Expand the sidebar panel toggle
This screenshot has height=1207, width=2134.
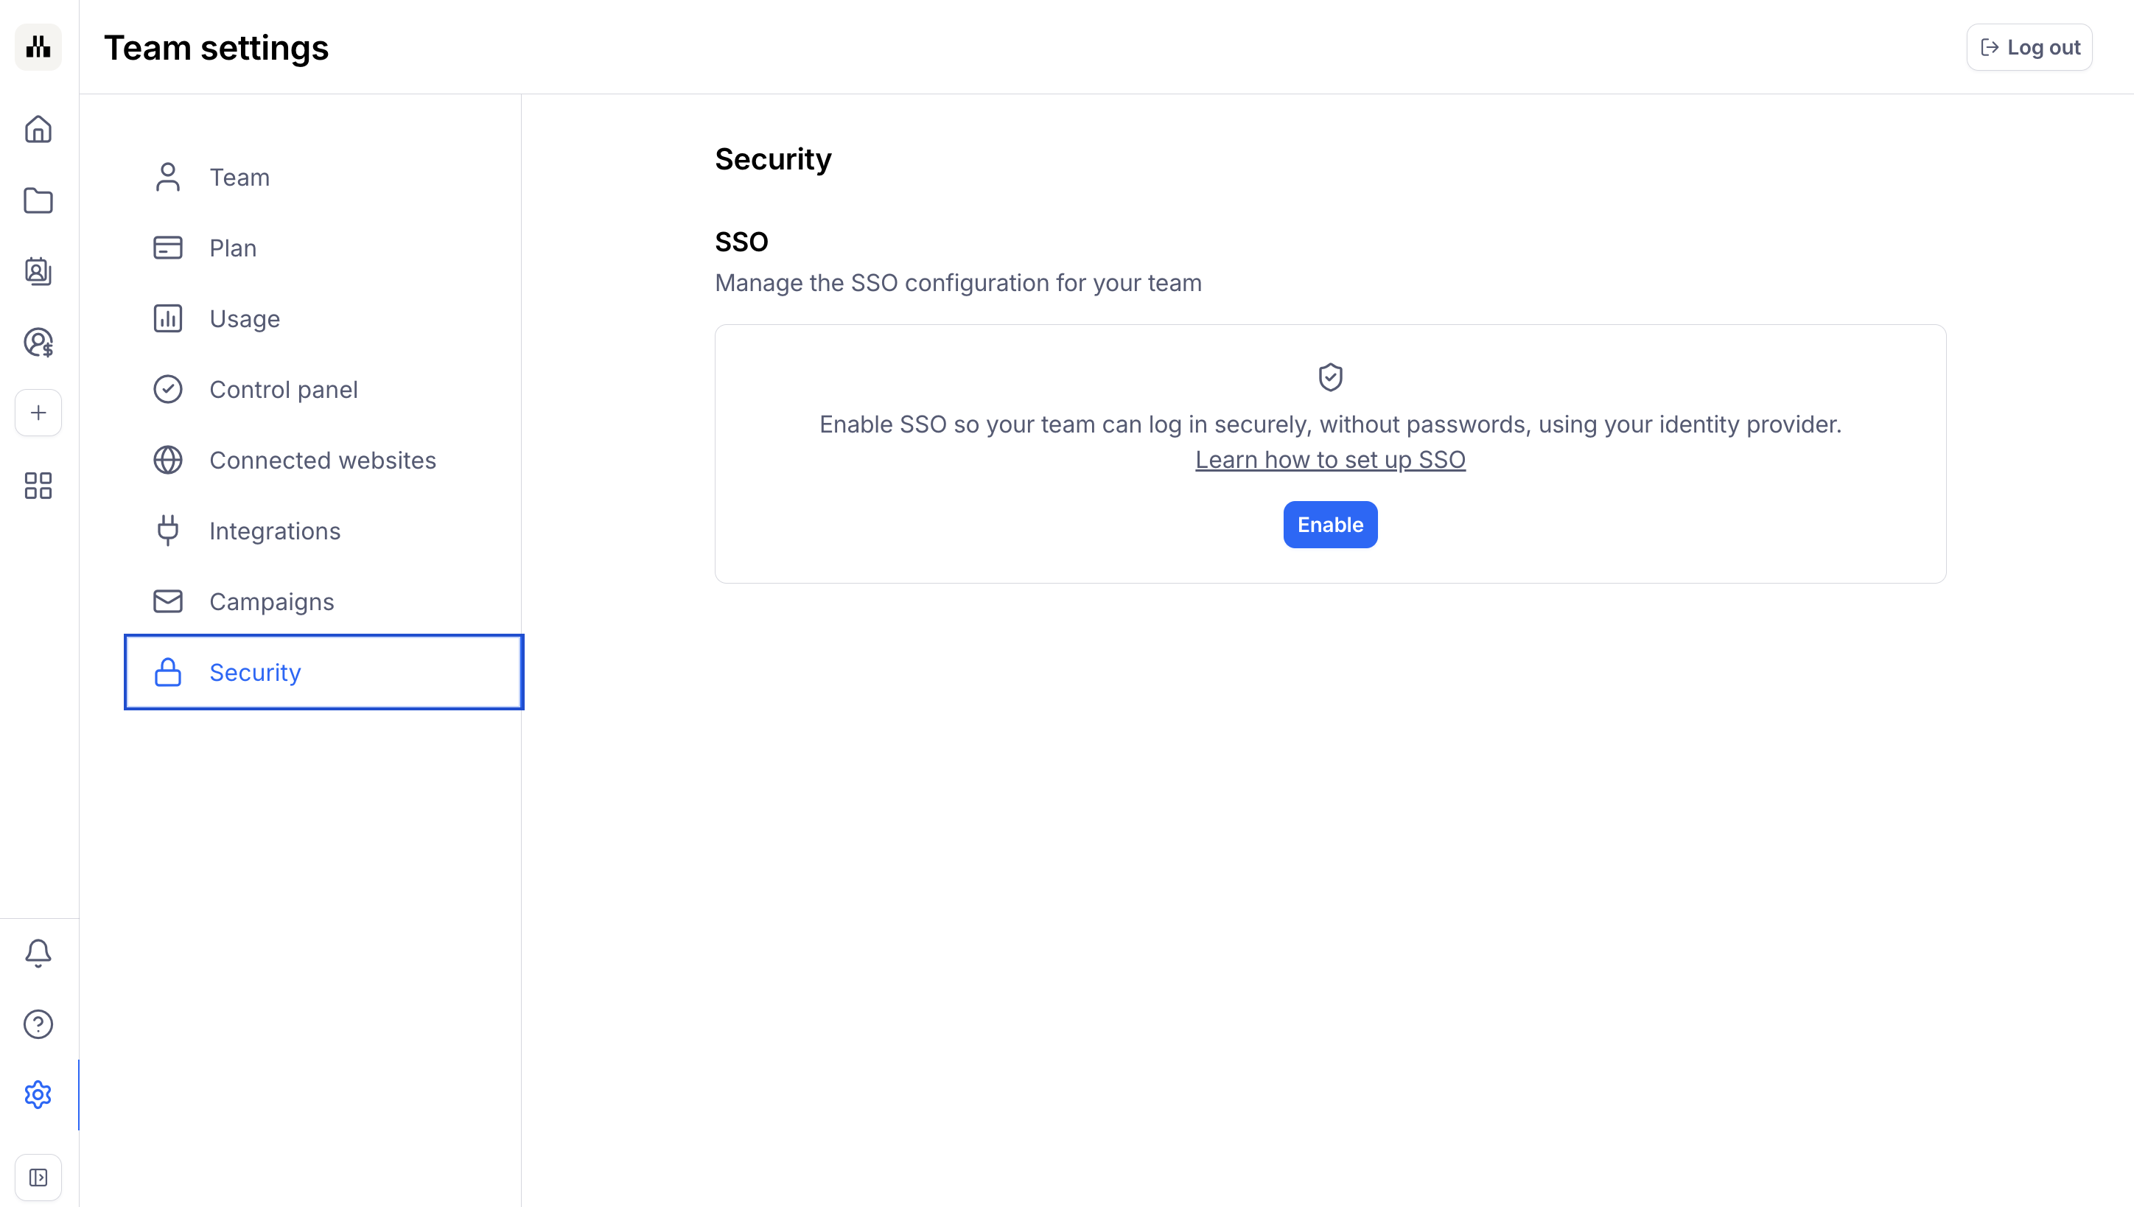click(x=38, y=1178)
